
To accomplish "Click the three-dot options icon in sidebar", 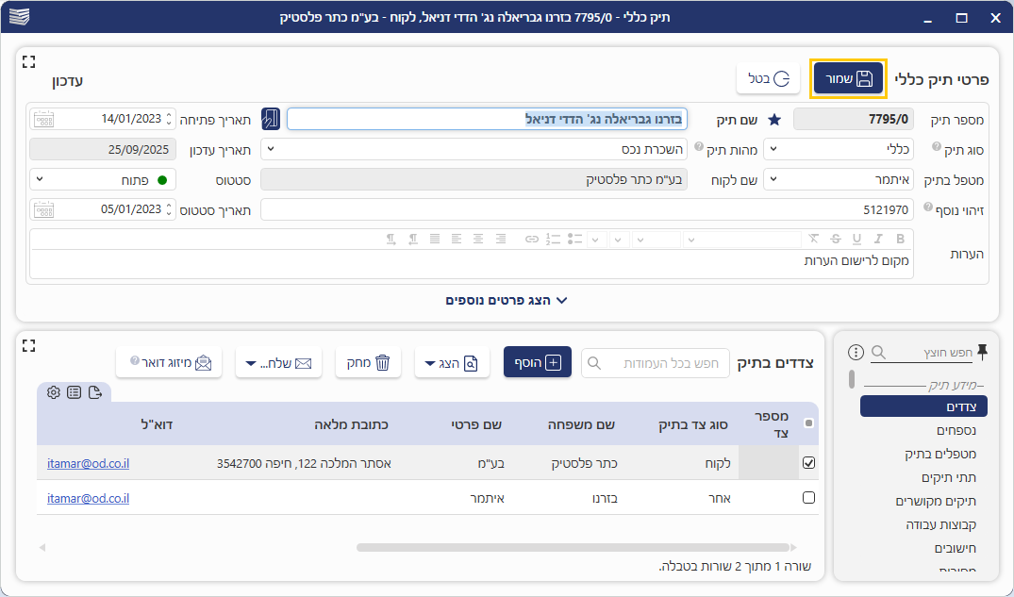I will point(856,353).
